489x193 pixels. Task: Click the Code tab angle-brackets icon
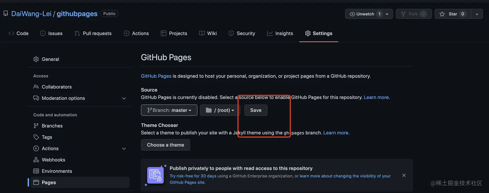pos(11,33)
